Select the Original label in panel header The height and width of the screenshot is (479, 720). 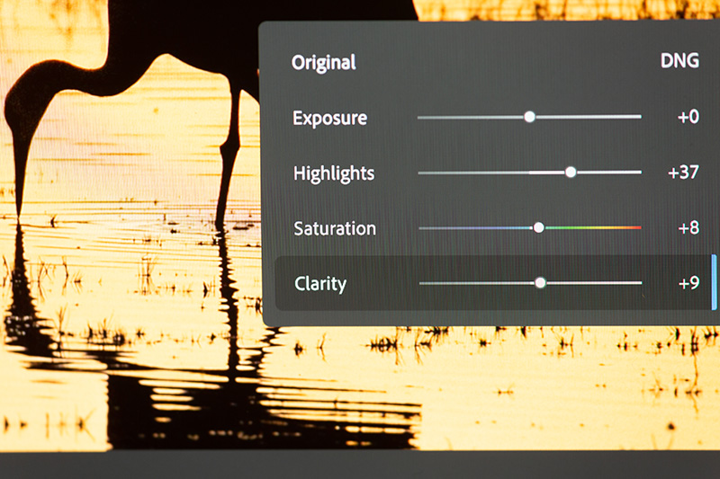[323, 63]
